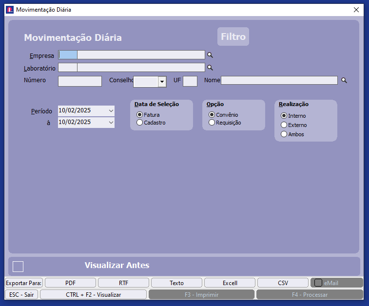Viewport: 369px width, 306px height.
Task: Click the Filtro tab button
Action: click(x=233, y=36)
